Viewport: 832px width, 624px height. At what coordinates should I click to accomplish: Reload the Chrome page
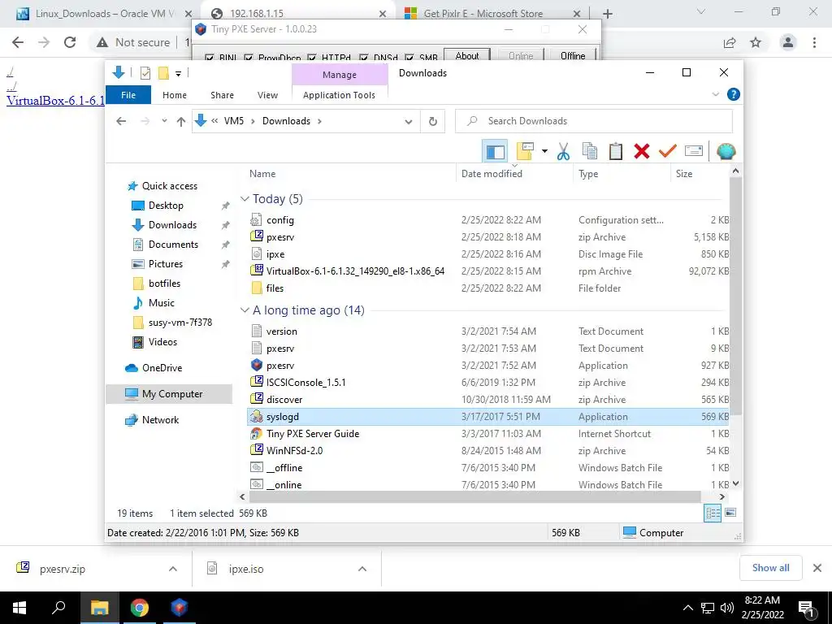[70, 42]
